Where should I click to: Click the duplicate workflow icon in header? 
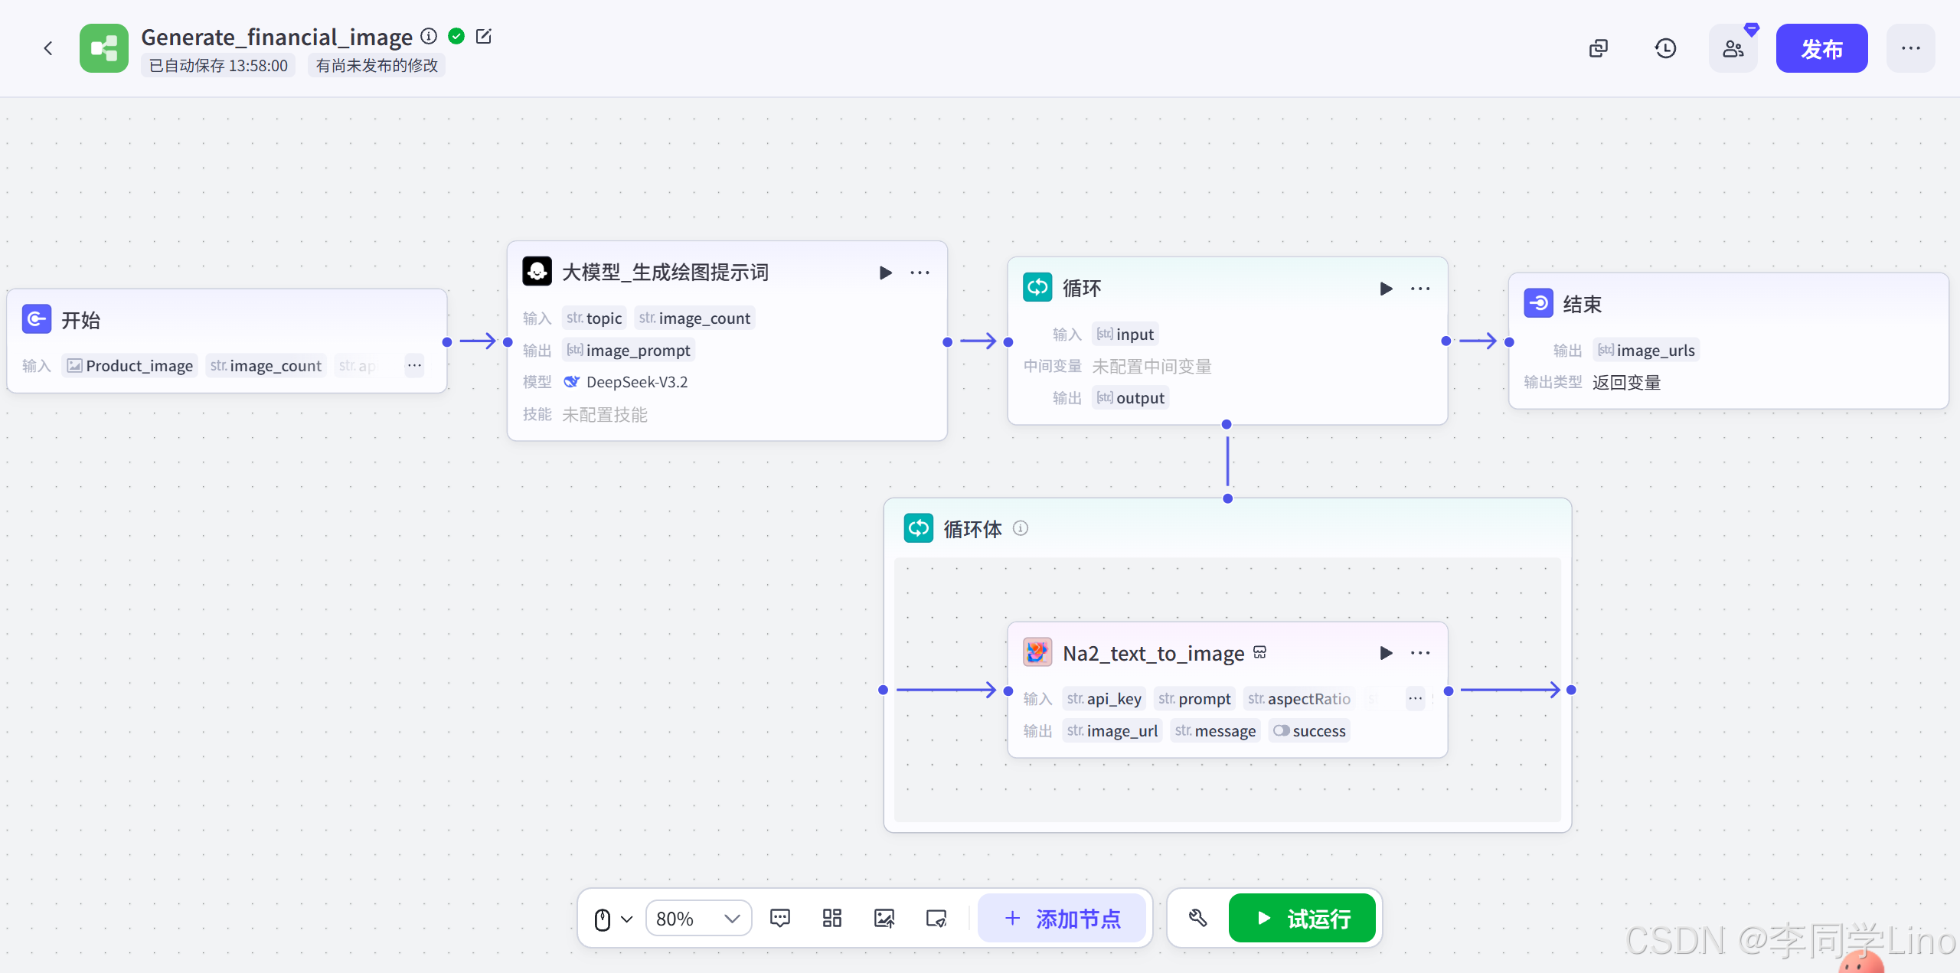(1599, 48)
